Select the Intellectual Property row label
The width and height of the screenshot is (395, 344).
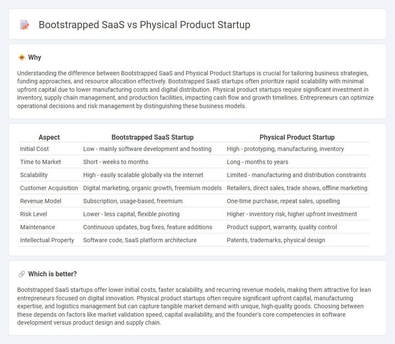coord(47,240)
